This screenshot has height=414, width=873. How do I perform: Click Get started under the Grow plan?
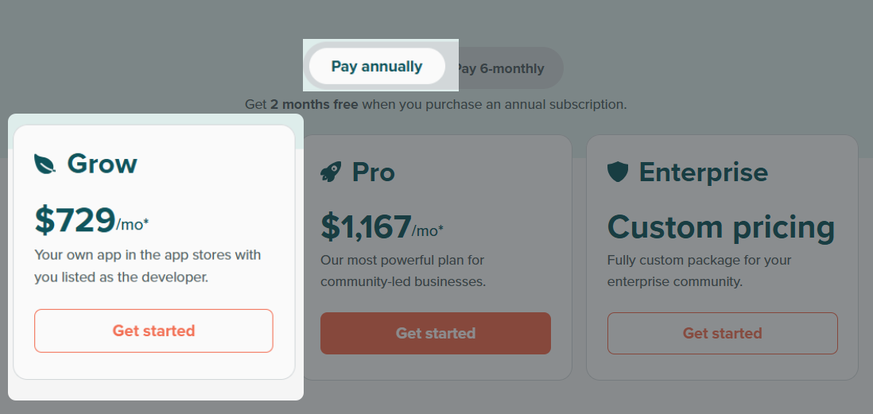[153, 331]
